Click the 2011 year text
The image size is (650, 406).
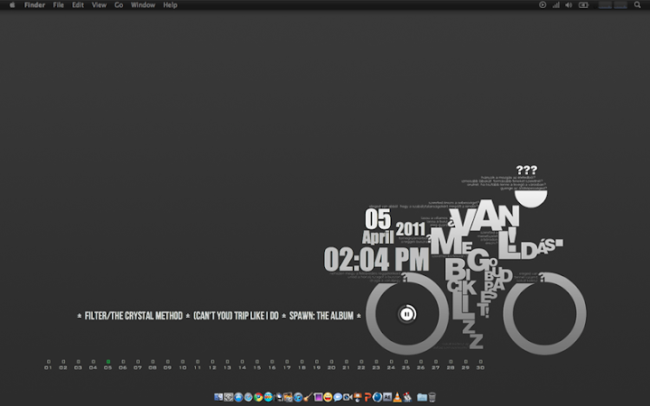[411, 229]
